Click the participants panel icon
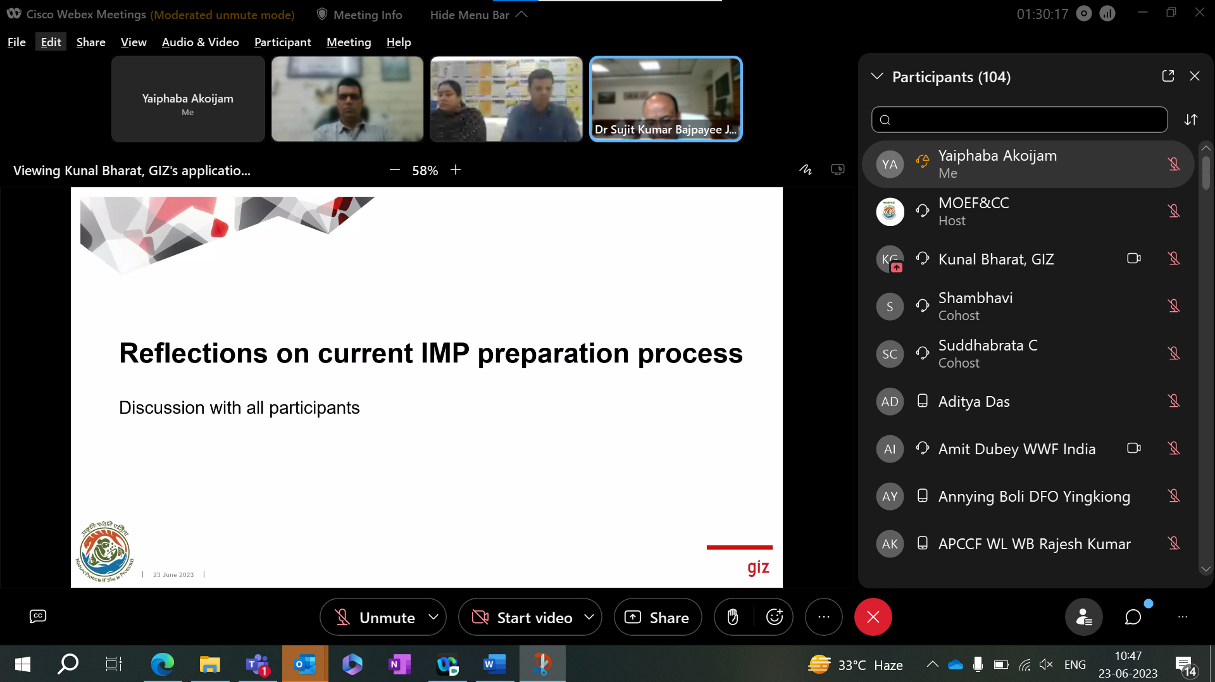This screenshot has height=682, width=1215. tap(1084, 617)
